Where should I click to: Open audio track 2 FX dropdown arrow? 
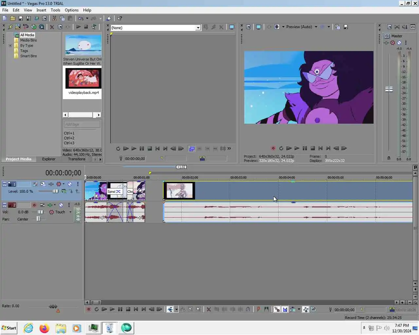55,205
